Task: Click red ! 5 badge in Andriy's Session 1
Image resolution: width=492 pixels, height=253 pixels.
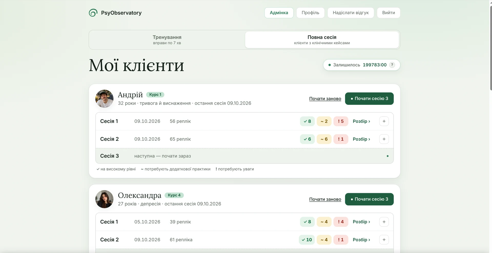Action: pos(341,121)
